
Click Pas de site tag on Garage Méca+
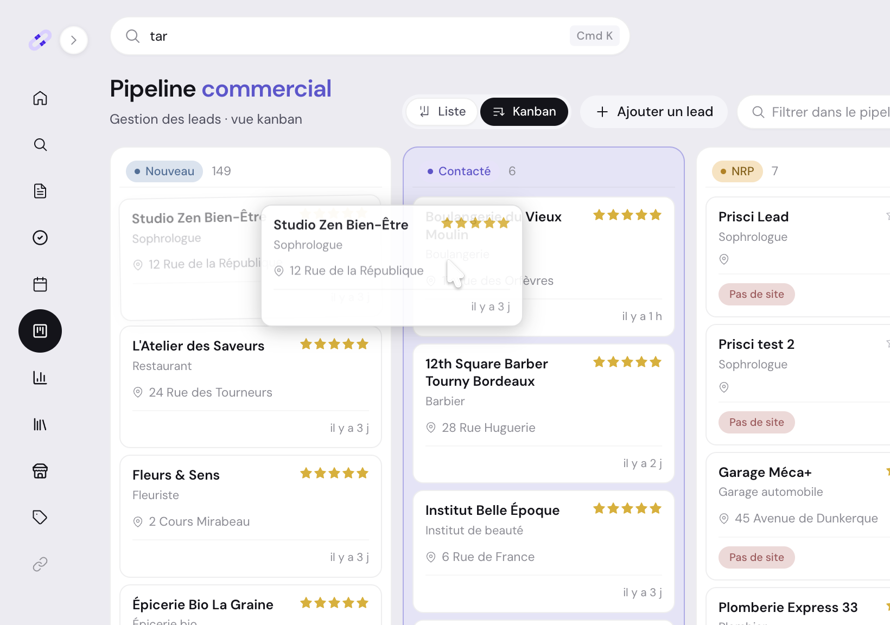click(x=756, y=558)
